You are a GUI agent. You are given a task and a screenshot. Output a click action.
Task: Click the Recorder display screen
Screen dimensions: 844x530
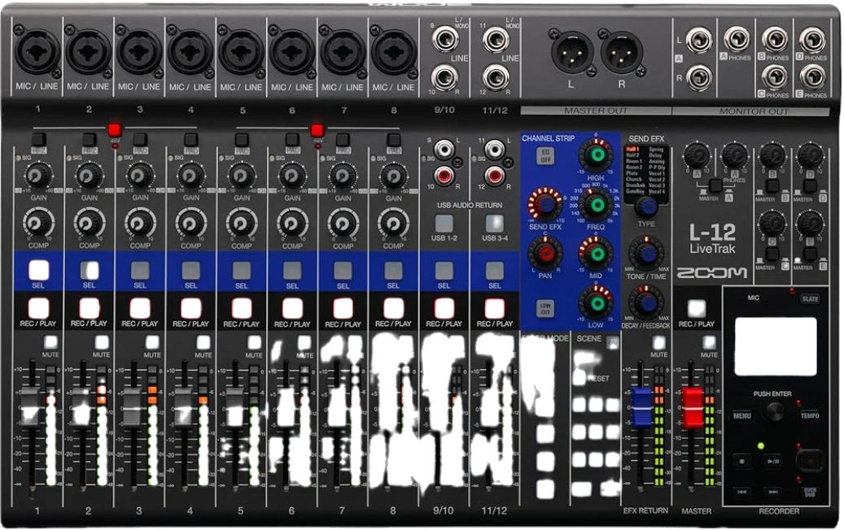coord(776,347)
